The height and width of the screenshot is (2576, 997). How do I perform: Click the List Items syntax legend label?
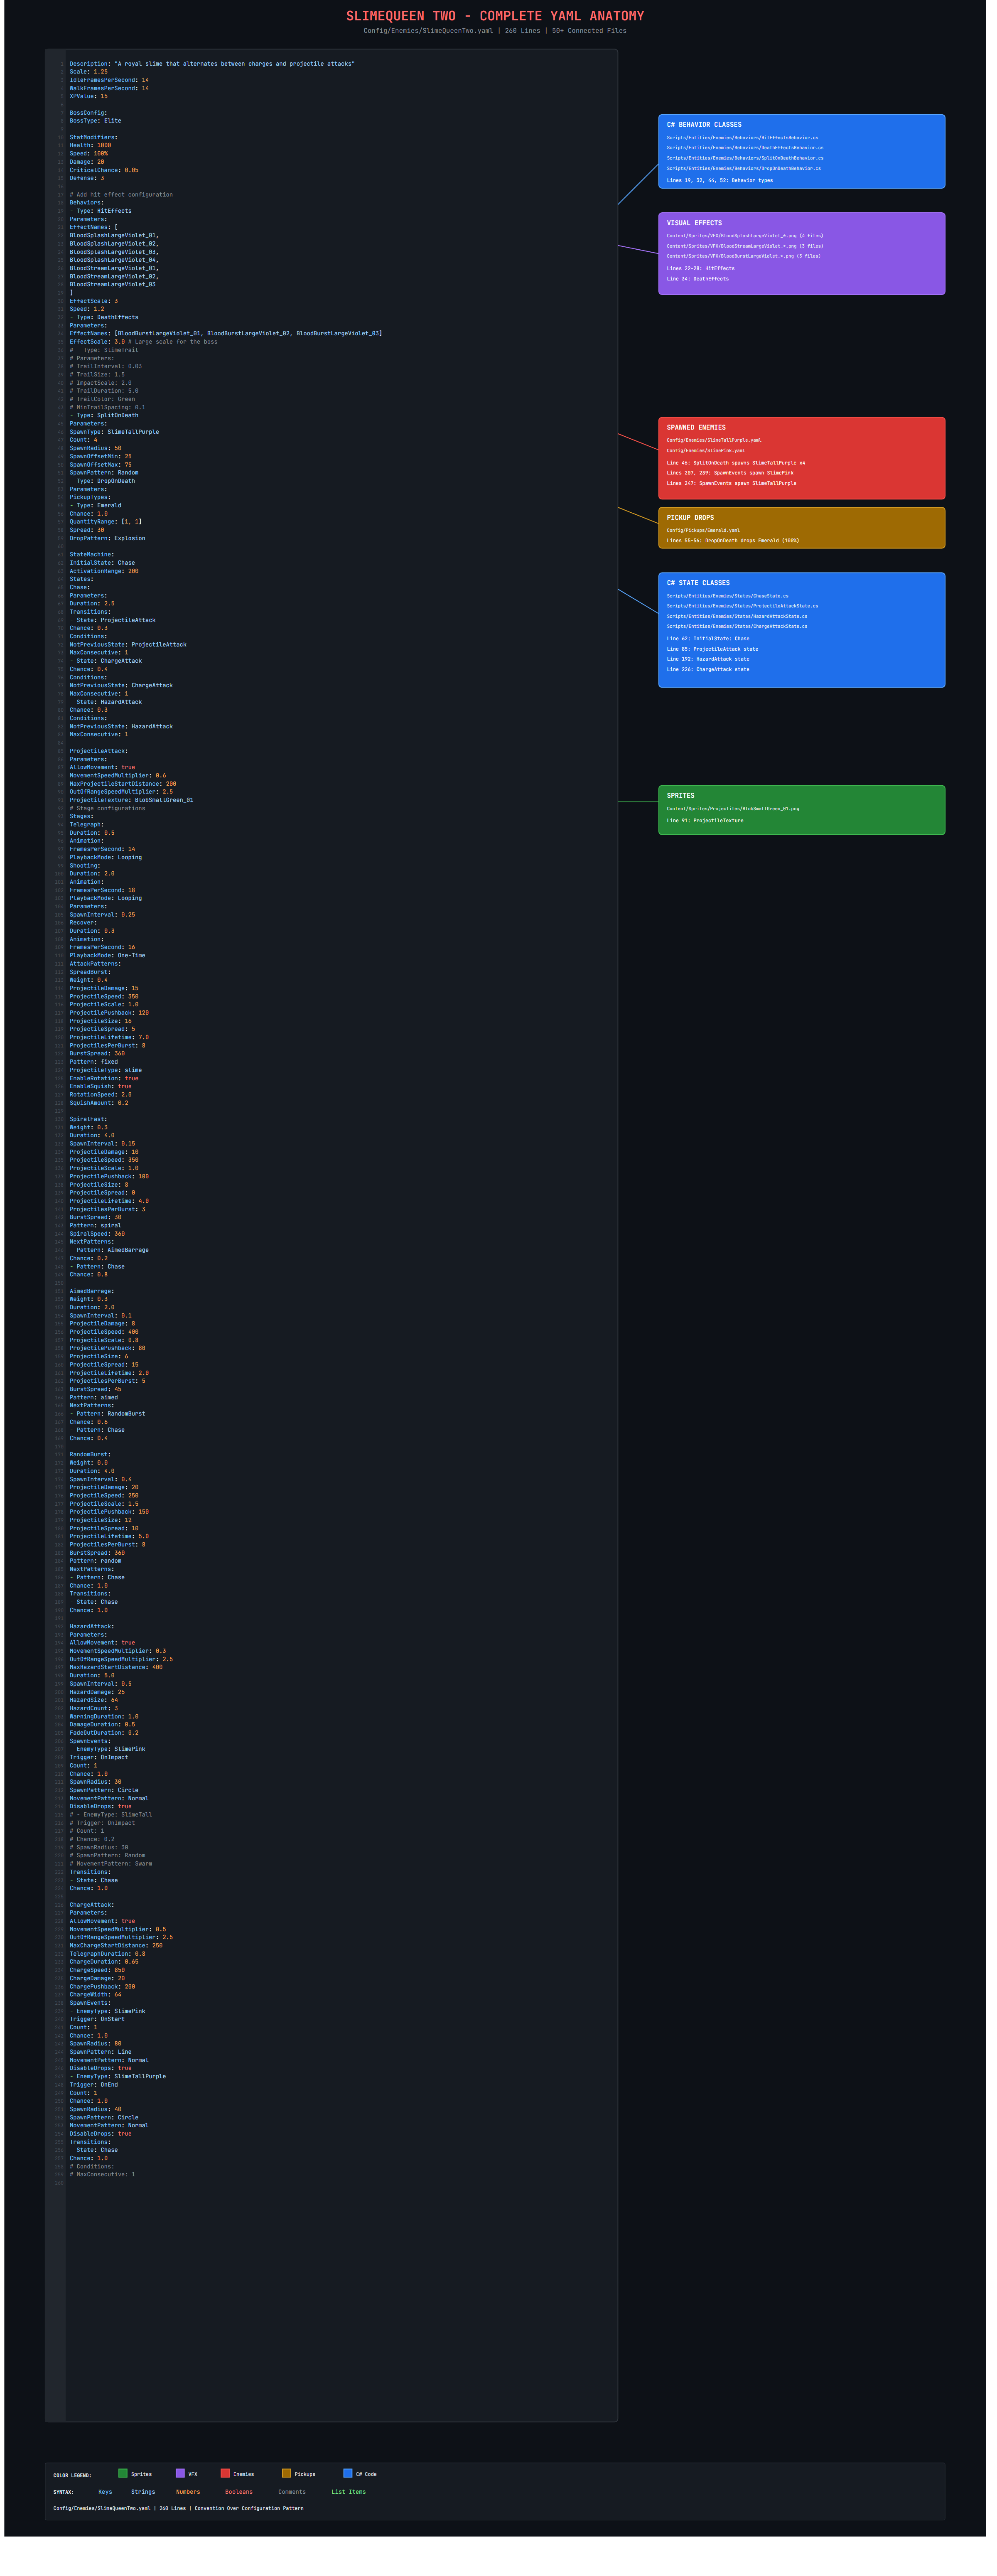(x=348, y=2492)
